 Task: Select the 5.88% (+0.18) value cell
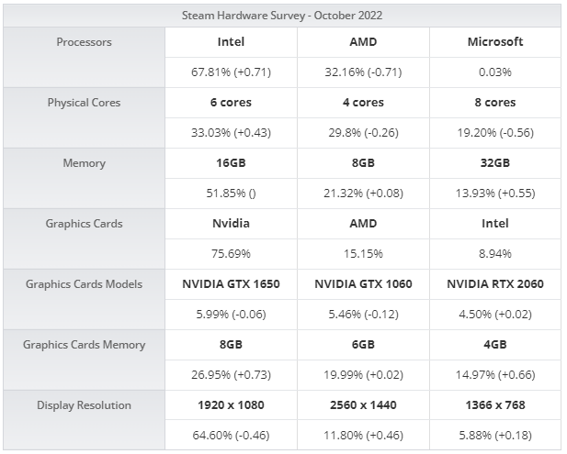(x=495, y=436)
